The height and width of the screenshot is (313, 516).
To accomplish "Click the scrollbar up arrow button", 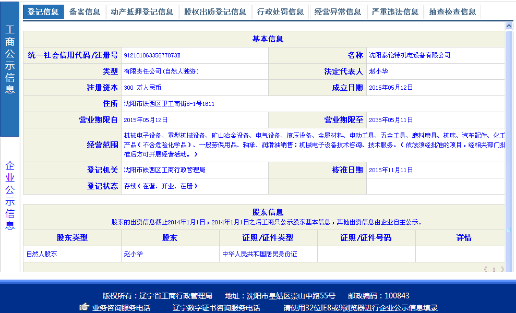I will (x=509, y=26).
